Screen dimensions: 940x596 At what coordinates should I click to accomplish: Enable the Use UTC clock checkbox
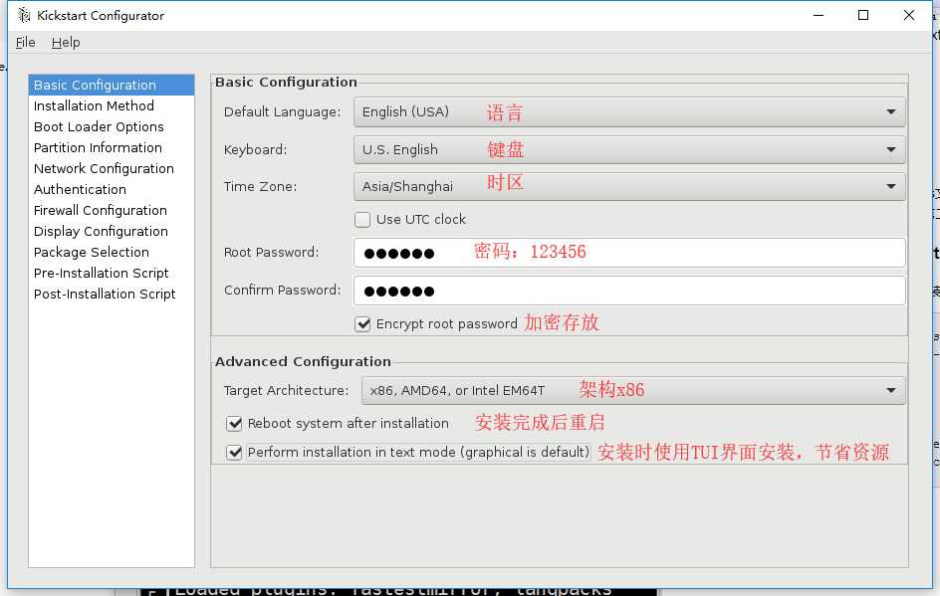pos(362,220)
